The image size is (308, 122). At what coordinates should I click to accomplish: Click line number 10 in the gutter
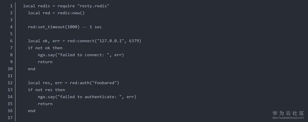[10, 69]
